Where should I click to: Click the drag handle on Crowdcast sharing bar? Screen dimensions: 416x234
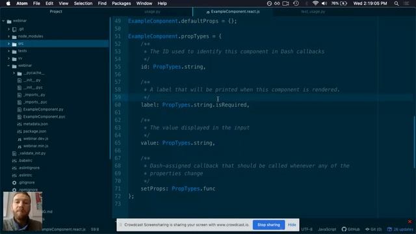coord(120,225)
